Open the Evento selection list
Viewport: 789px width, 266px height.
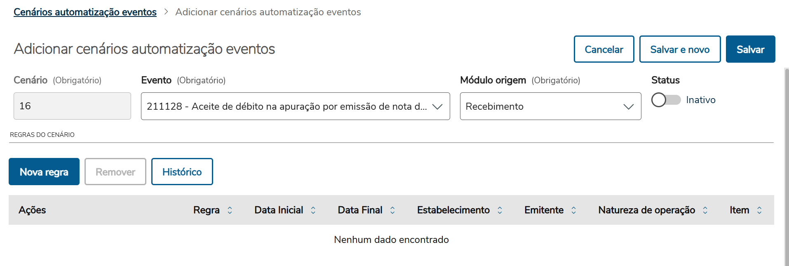tap(295, 106)
